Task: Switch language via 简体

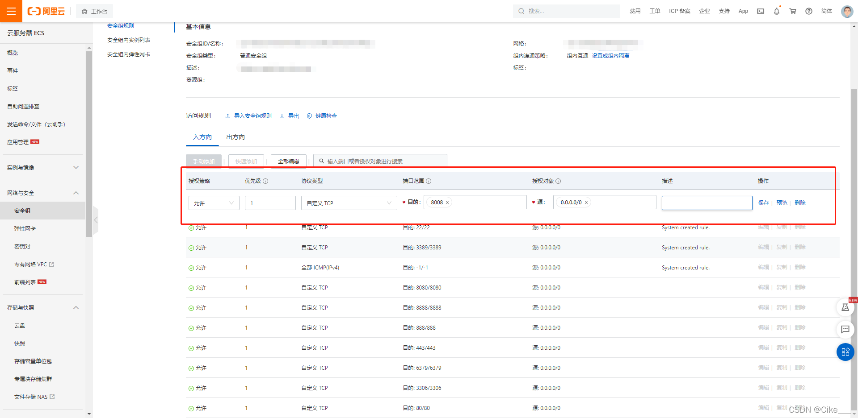Action: click(x=827, y=11)
